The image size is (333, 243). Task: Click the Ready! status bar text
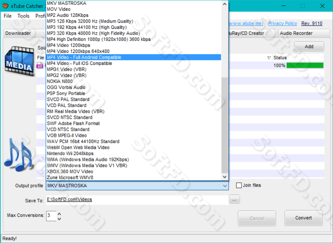10,239
